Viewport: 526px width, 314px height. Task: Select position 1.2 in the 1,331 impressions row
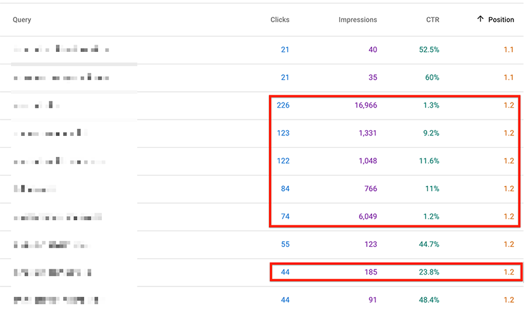tap(508, 133)
